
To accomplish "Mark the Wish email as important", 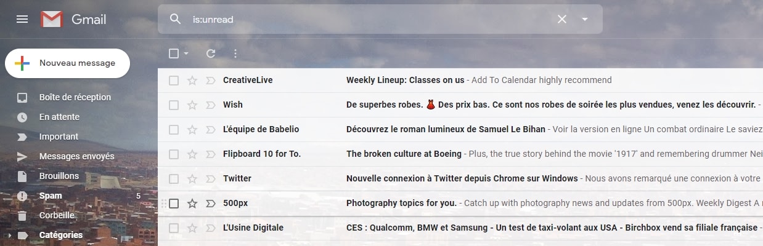I will (211, 105).
